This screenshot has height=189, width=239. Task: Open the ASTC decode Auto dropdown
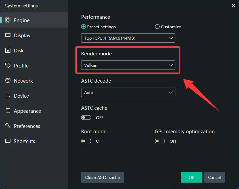click(128, 92)
